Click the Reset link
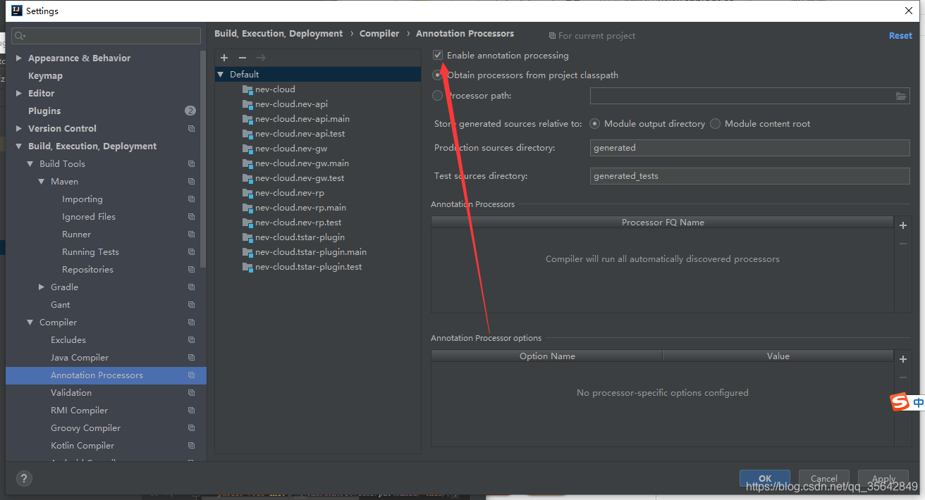925x500 pixels. coord(900,36)
